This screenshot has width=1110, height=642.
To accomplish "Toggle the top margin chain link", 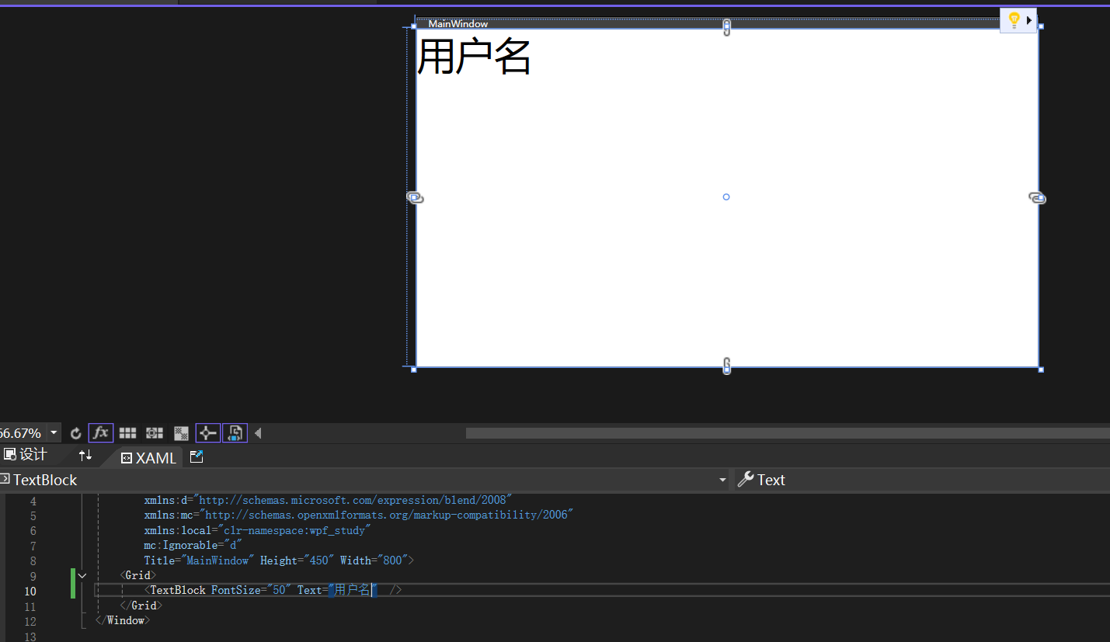I will pos(726,28).
